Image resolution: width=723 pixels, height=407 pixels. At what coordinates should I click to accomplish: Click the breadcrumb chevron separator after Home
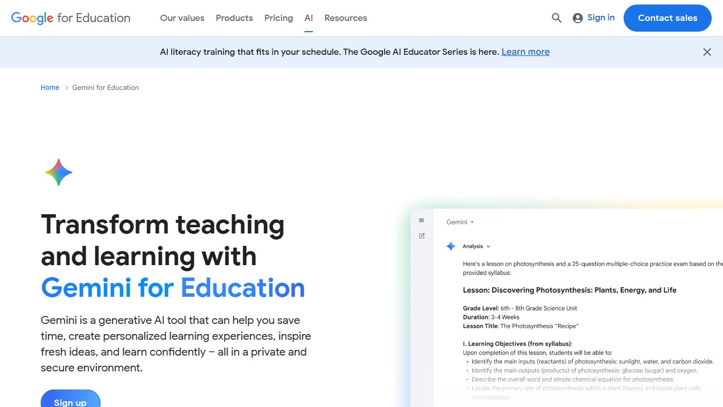(x=66, y=88)
